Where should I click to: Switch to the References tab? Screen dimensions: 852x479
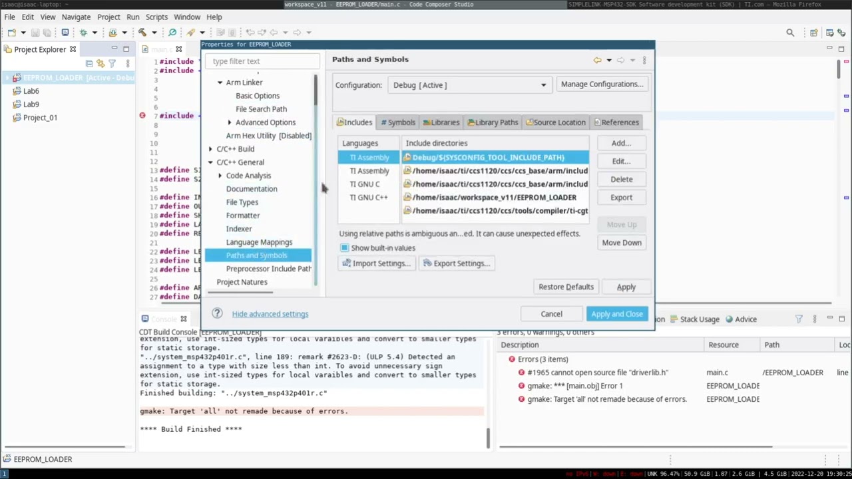coord(616,122)
